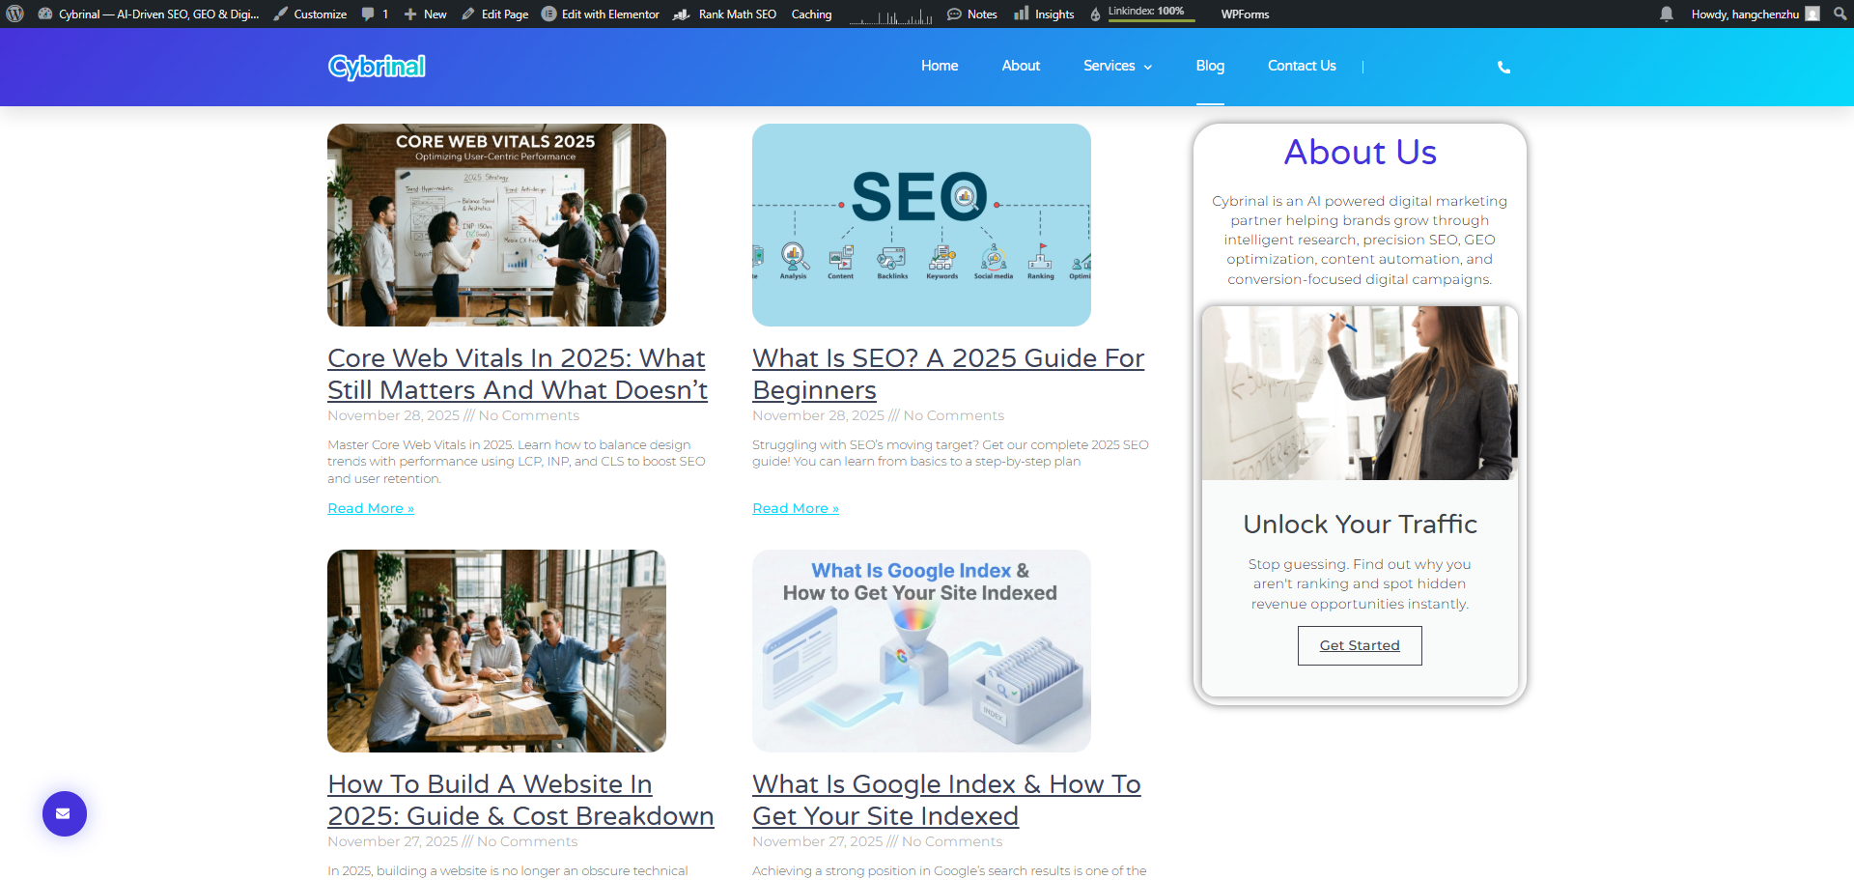Open the About page from navigation
This screenshot has width=1854, height=880.
point(1021,66)
